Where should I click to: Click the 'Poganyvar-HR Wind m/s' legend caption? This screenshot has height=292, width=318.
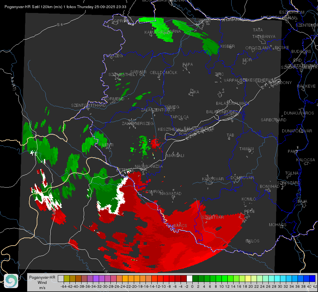42,283
